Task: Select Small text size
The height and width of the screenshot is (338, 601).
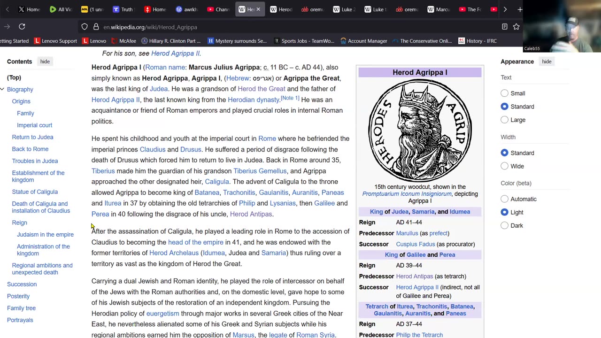Action: point(504,93)
